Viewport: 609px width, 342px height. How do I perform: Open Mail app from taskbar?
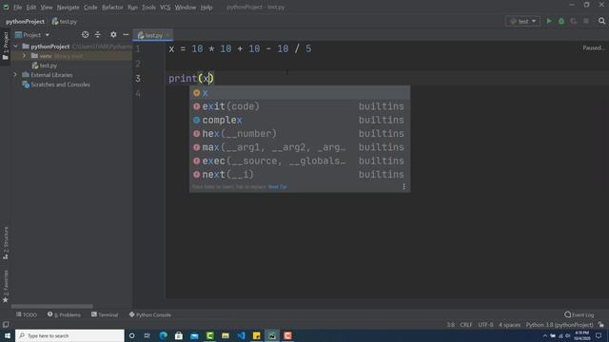pyautogui.click(x=194, y=335)
